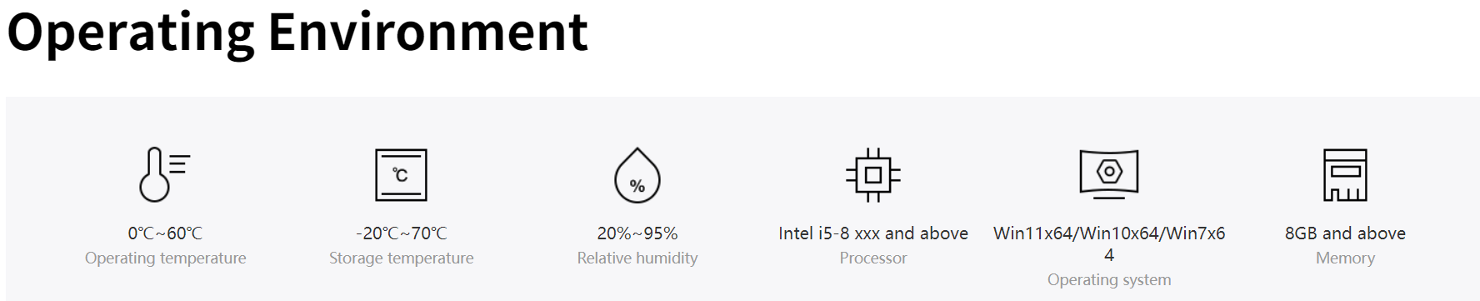Click the Memory label

[x=1345, y=258]
